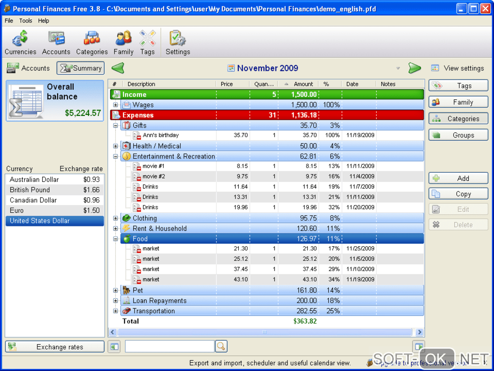Viewport: 494px width, 371px height.
Task: Select the British Pound currency row
Action: point(55,190)
